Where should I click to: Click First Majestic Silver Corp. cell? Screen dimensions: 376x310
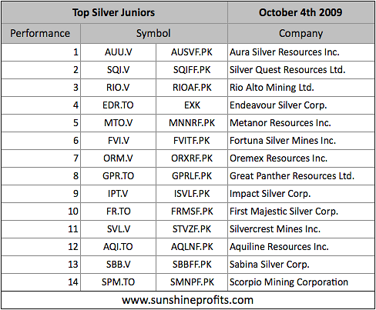[300, 212]
